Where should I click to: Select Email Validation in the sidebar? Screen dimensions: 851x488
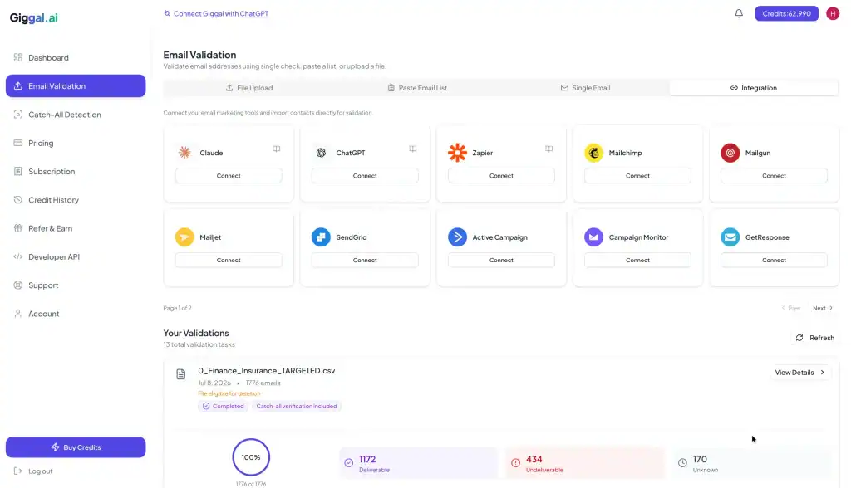click(x=76, y=85)
